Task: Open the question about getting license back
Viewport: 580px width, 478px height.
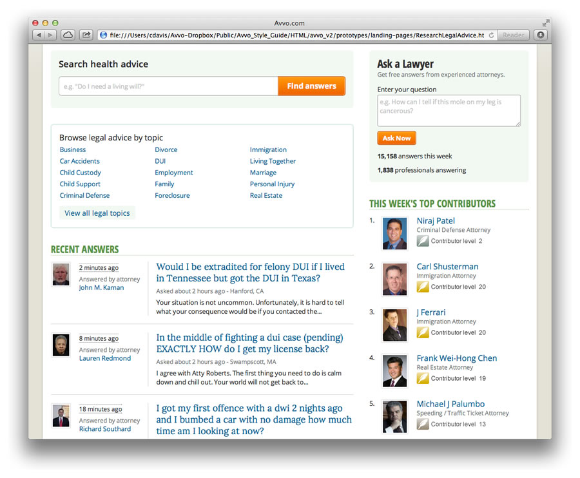Action: (249, 343)
